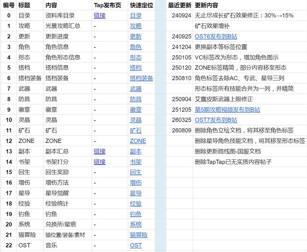Click the ZONE quick-locate link
This screenshot has width=307, height=252.
pos(138,141)
